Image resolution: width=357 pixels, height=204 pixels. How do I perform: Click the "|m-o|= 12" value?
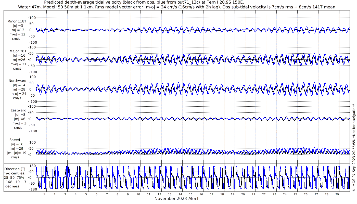[x=17, y=34]
